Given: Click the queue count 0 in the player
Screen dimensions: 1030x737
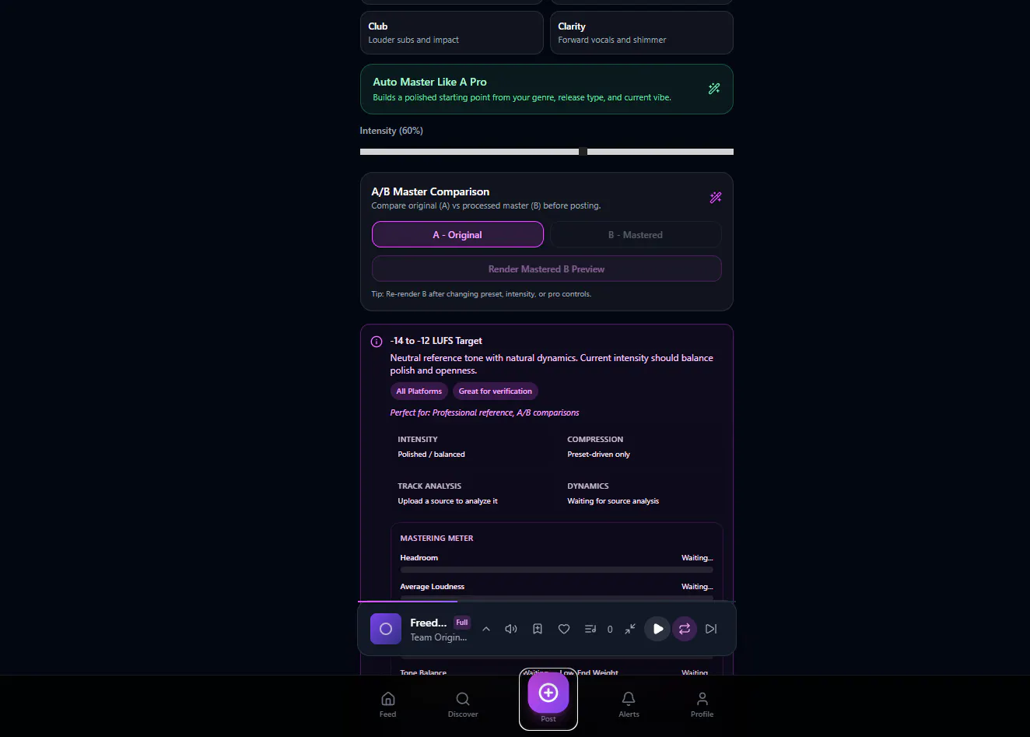Looking at the screenshot, I should point(610,630).
